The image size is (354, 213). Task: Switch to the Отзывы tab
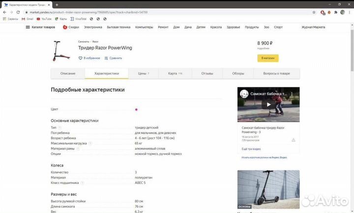(x=207, y=73)
